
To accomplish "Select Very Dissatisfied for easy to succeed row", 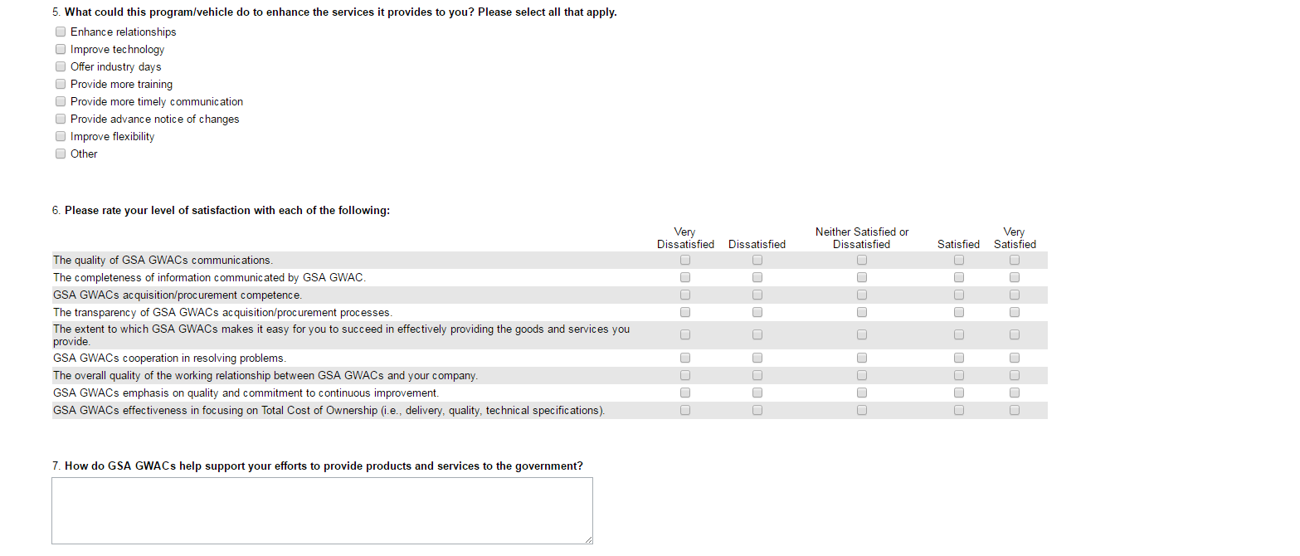I will pos(685,334).
